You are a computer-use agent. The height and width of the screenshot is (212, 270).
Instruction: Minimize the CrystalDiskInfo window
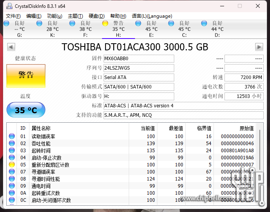[x=222, y=6]
